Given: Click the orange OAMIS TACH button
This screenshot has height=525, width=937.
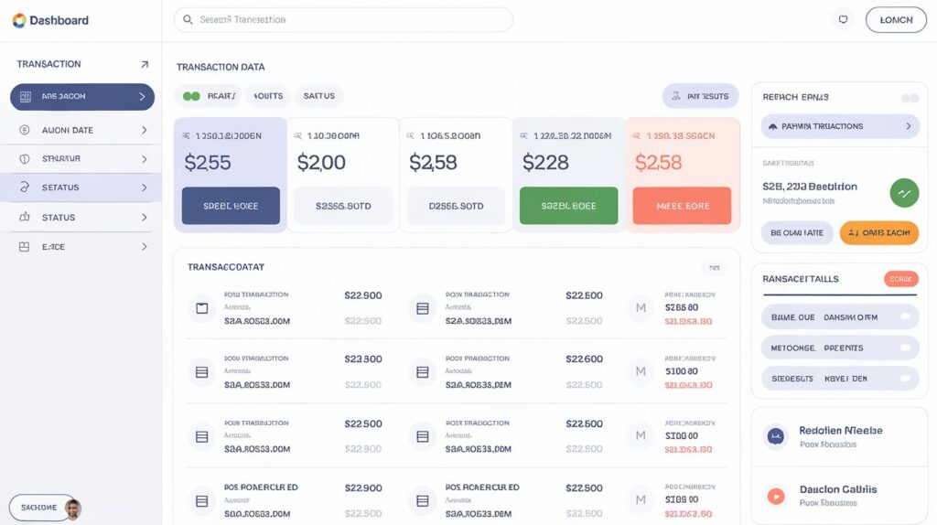Looking at the screenshot, I should (x=878, y=233).
